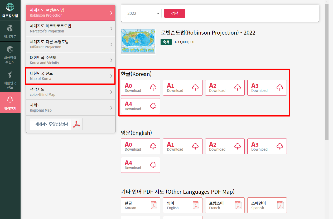The image size is (333, 219).
Task: Click cloud download icon for English A4
Action: point(153,165)
